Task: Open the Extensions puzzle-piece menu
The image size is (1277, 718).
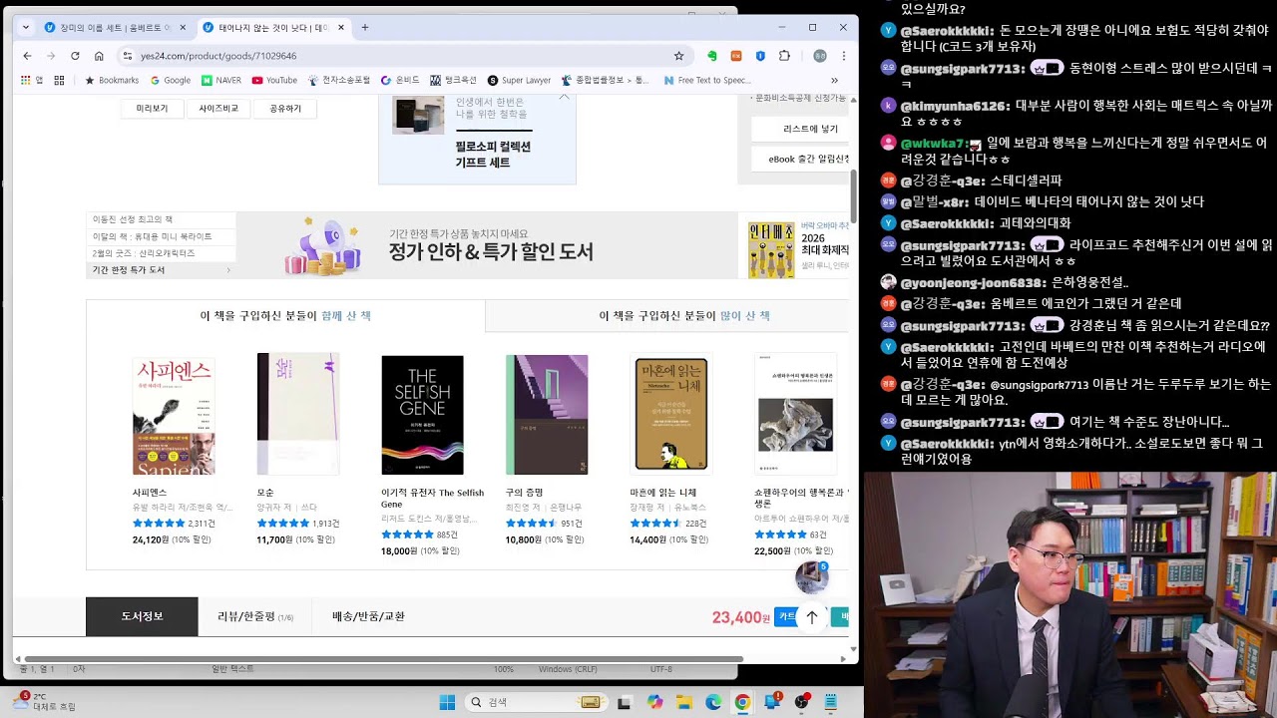Action: (x=785, y=56)
